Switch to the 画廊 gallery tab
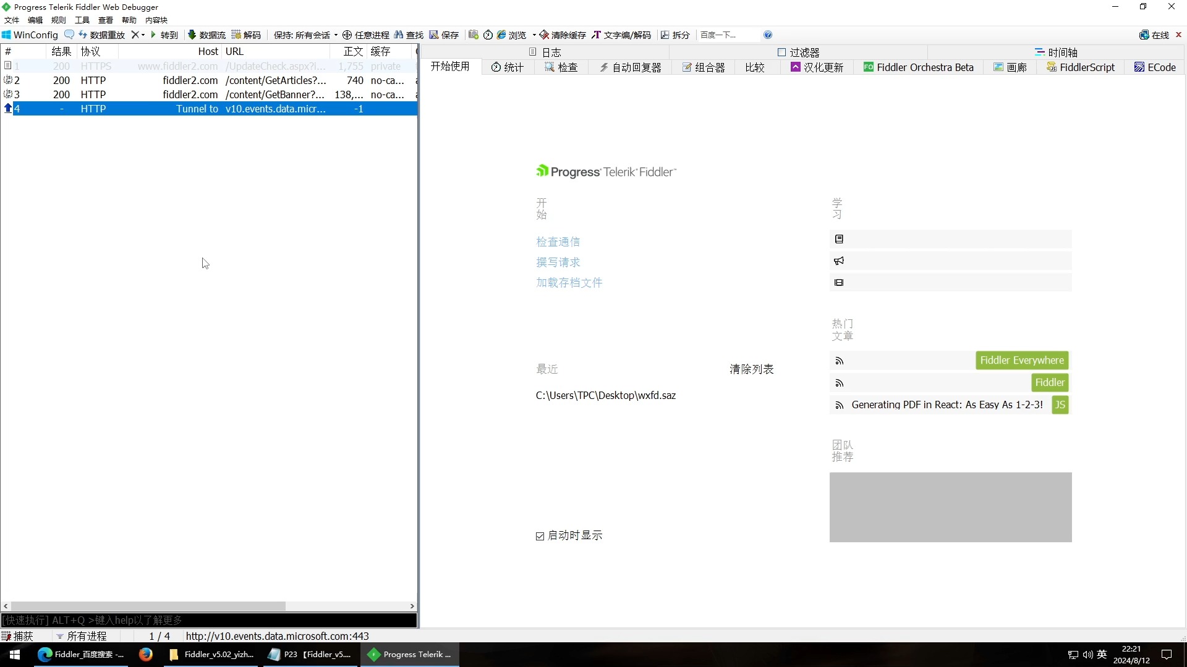The width and height of the screenshot is (1187, 667). click(x=1010, y=67)
